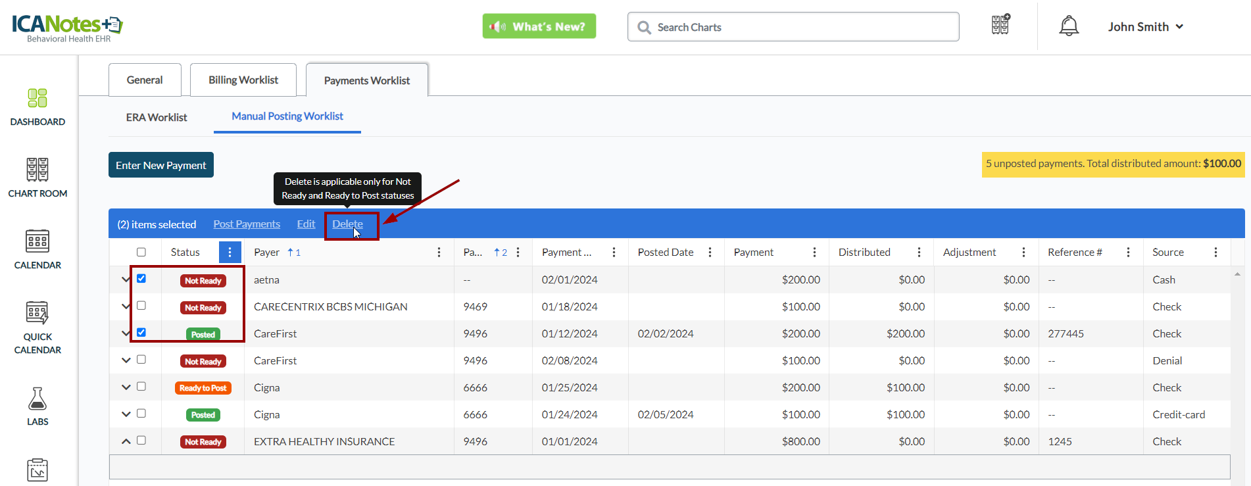Image resolution: width=1251 pixels, height=486 pixels.
Task: Go to Chart Room in the sidebar
Action: click(37, 178)
